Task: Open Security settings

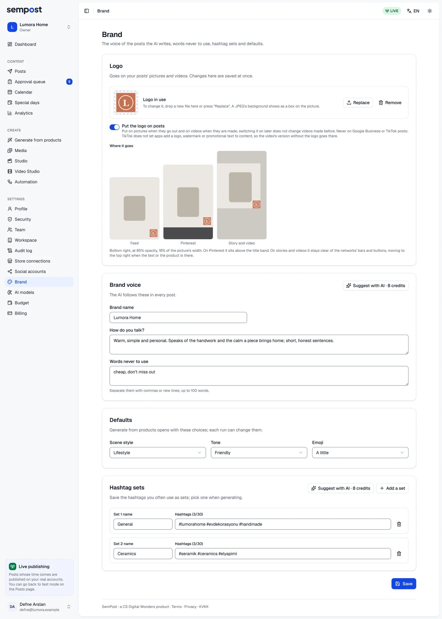Action: click(x=39, y=219)
